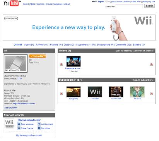
Task: Click the Block User icon
Action: pos(39,128)
